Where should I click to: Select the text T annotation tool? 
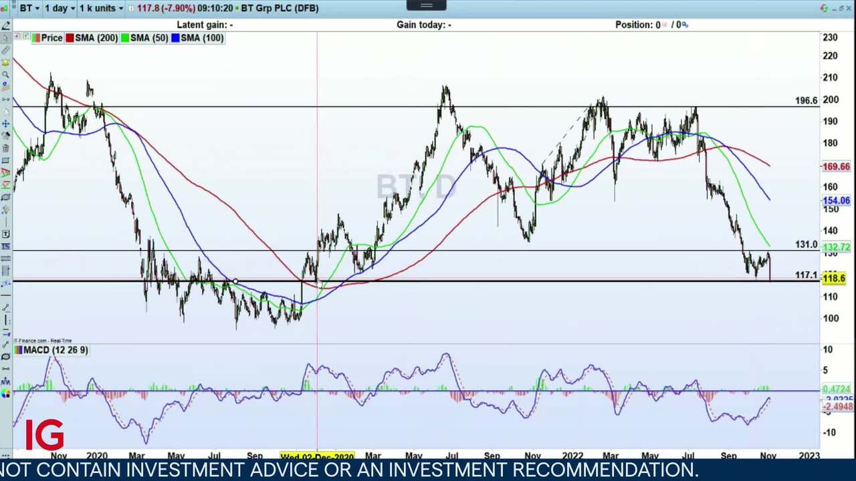[5, 233]
